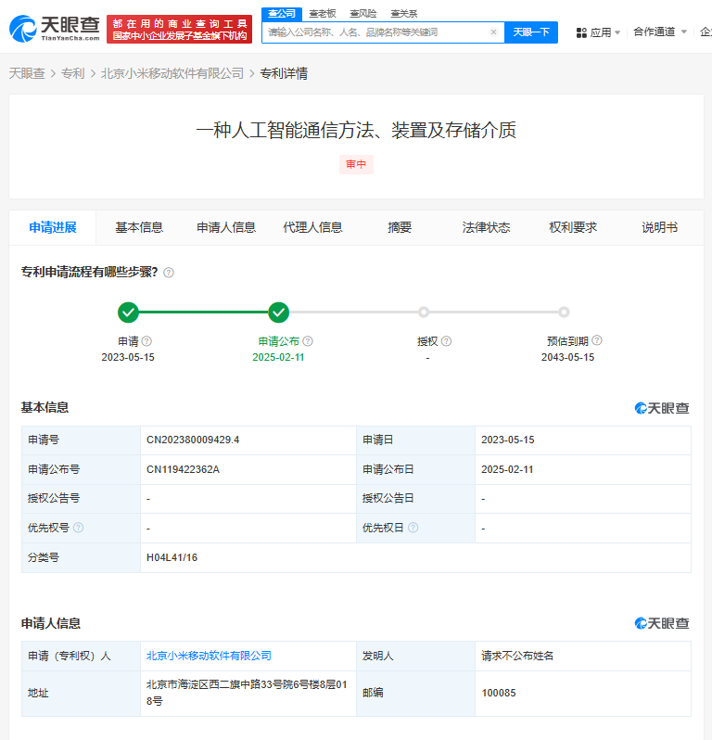Click help icon next to 申请公布 step
Screen dimensions: 712x740
coord(308,341)
